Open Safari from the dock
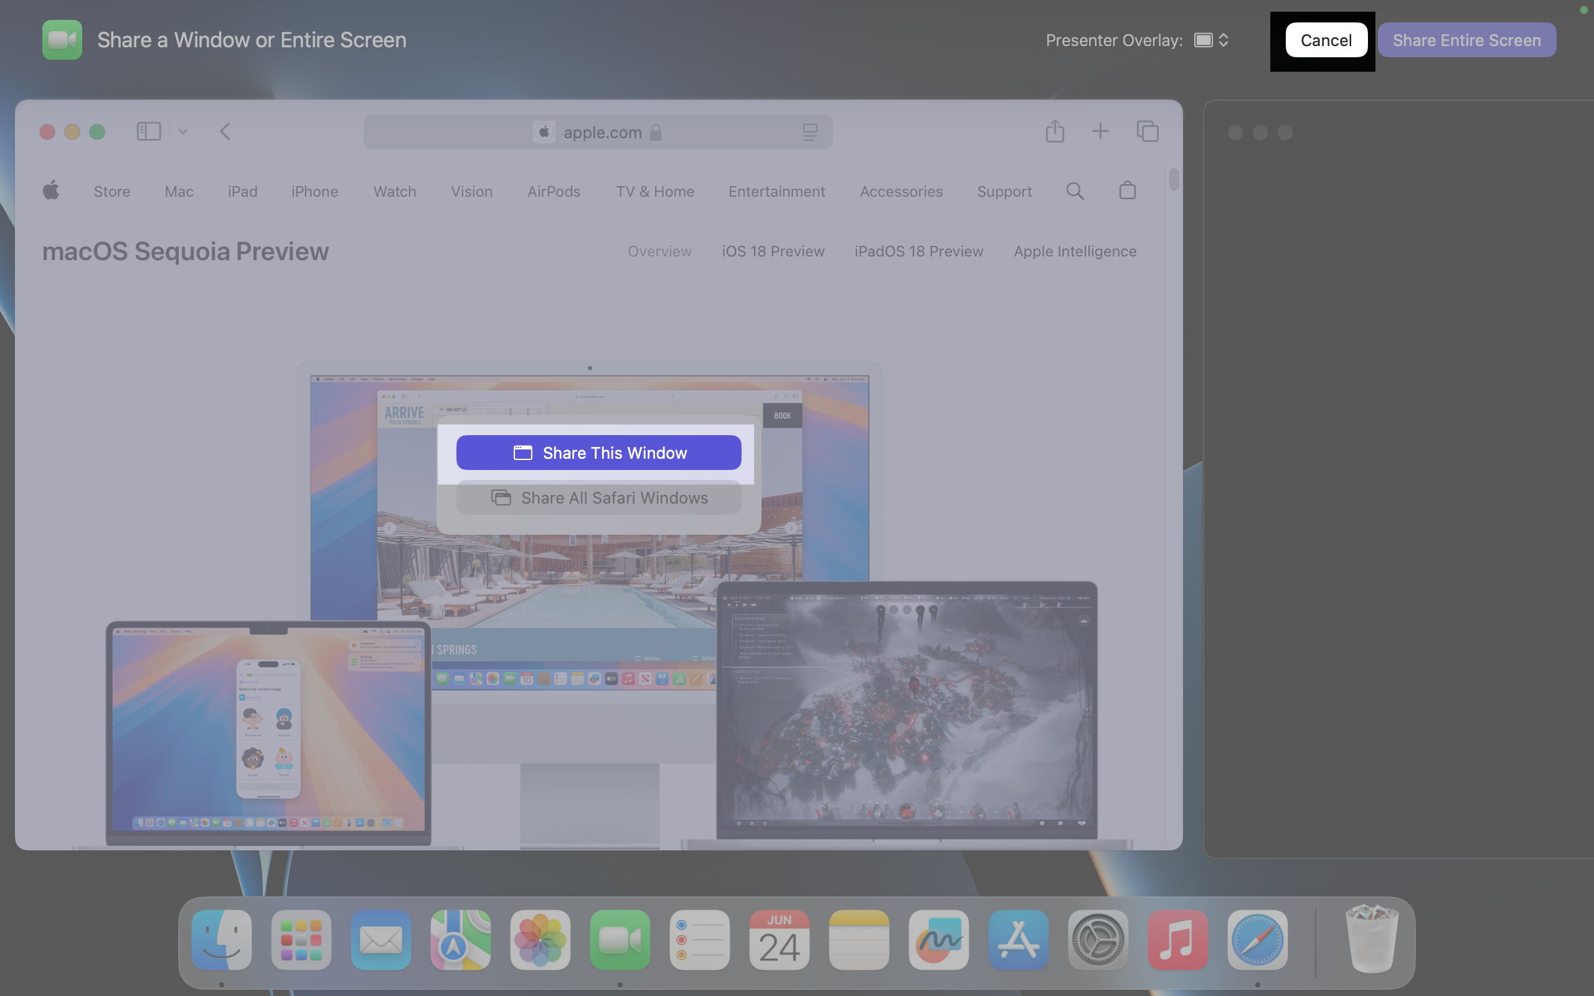This screenshot has width=1594, height=996. (x=1258, y=940)
